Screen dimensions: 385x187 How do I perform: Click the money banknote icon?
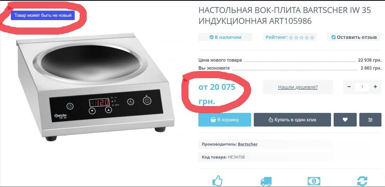314,181
